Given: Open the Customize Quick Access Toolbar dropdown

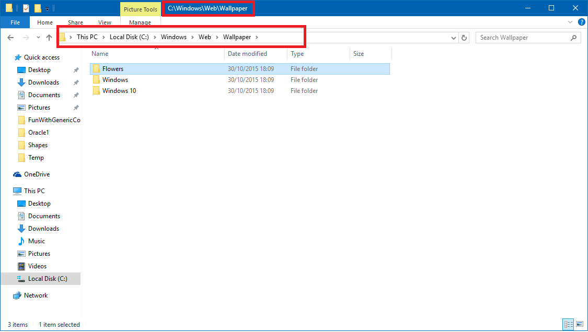Looking at the screenshot, I should click(48, 9).
